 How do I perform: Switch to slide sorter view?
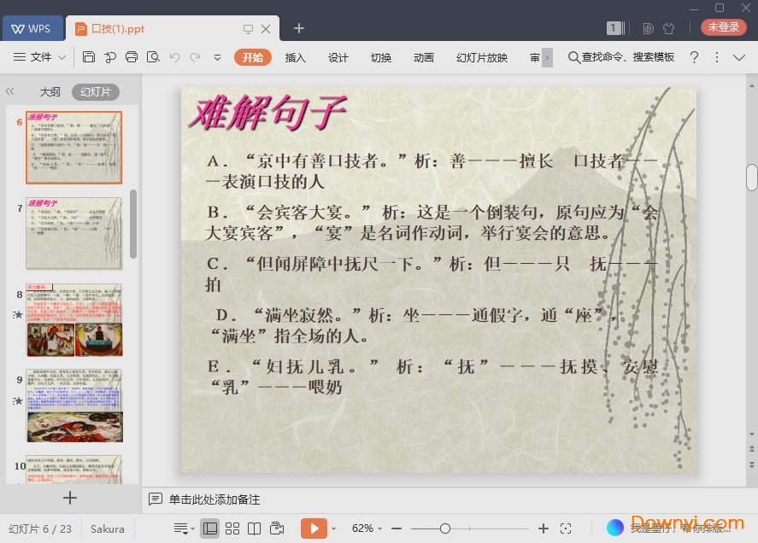232,528
